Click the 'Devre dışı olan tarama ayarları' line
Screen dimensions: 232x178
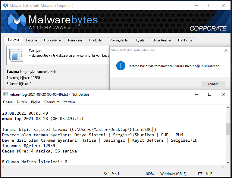point(99,140)
